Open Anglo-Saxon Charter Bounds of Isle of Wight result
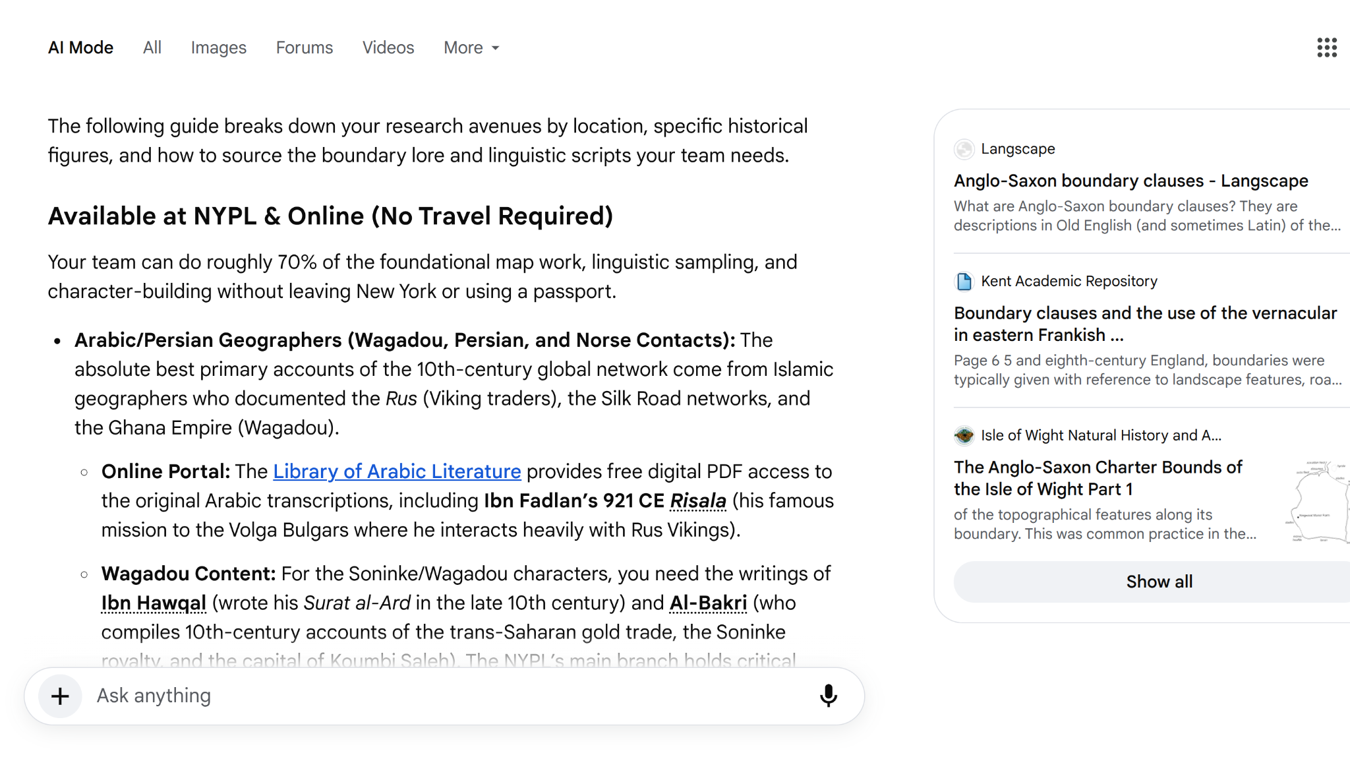1350x757 pixels. [1098, 478]
